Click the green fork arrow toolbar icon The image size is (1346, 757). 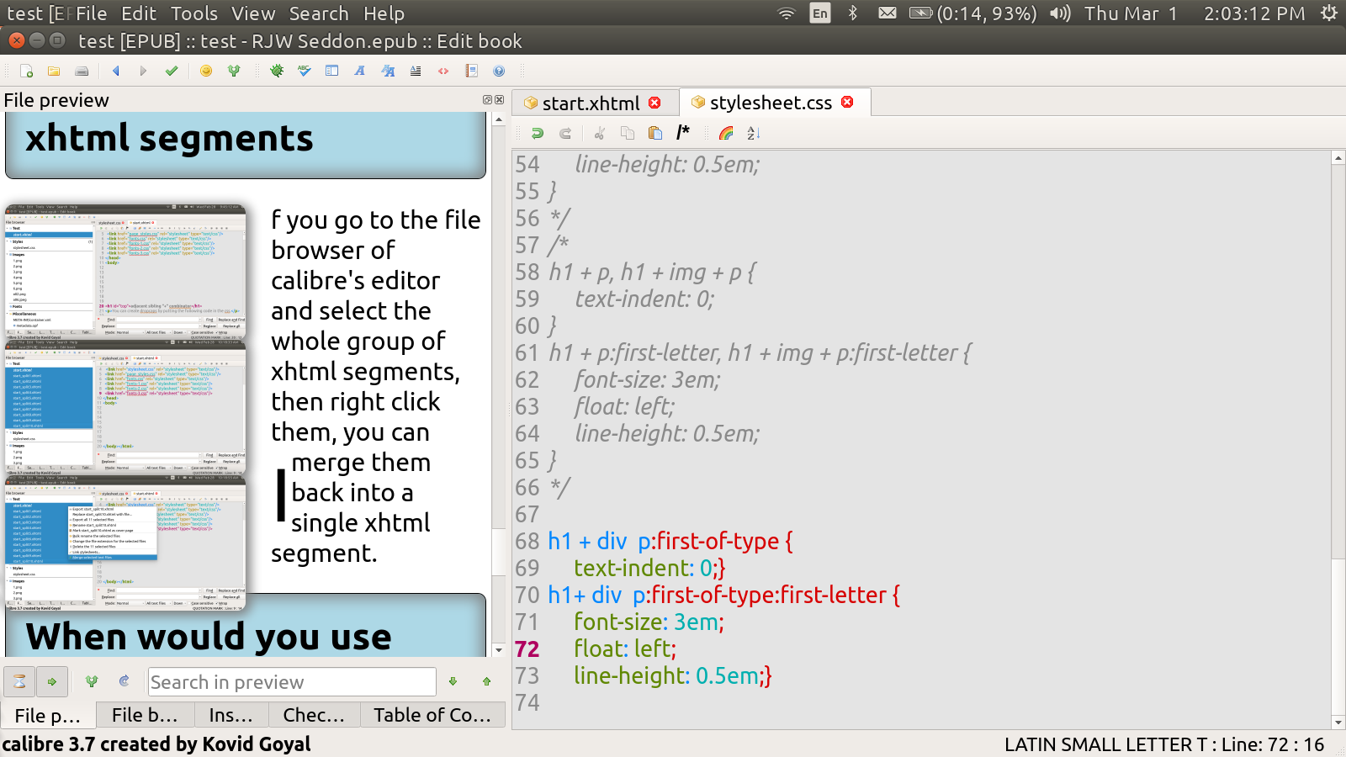pos(234,71)
